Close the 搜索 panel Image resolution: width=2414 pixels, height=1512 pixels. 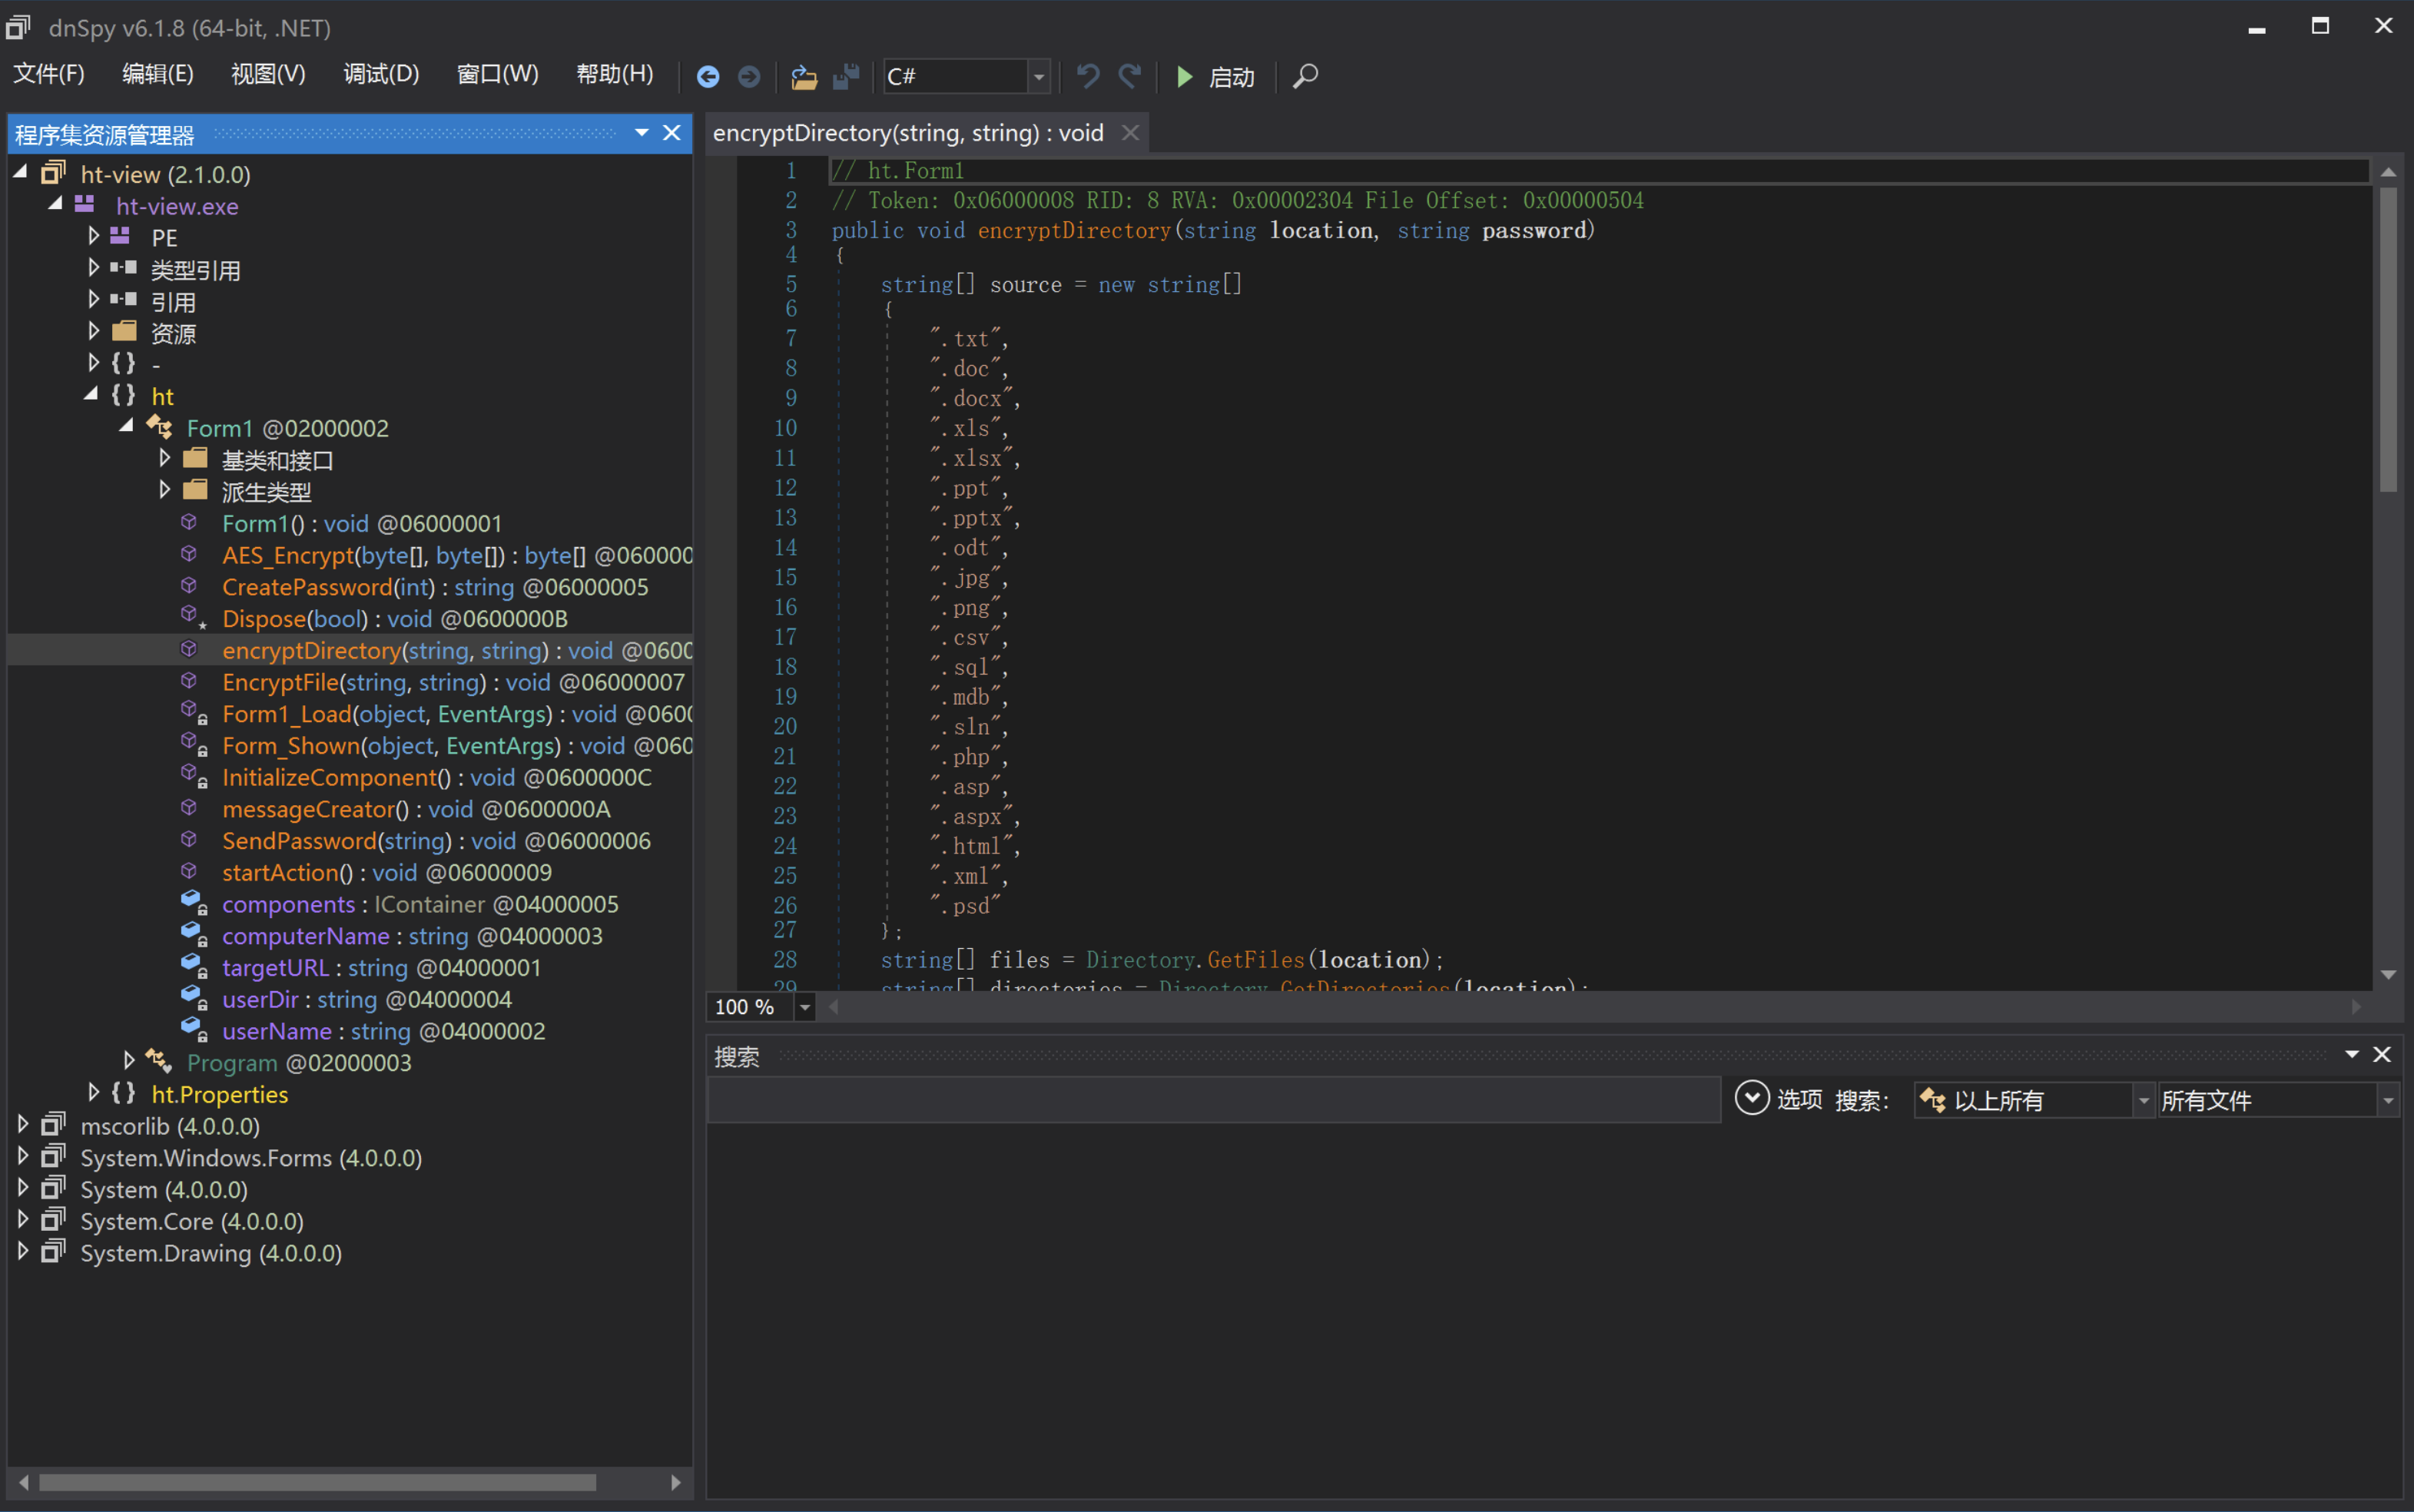pyautogui.click(x=2382, y=1054)
